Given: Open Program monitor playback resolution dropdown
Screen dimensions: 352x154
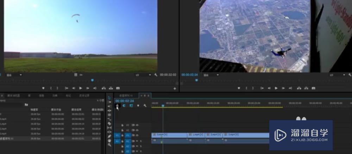Looking at the screenshot, I should click(338, 75).
